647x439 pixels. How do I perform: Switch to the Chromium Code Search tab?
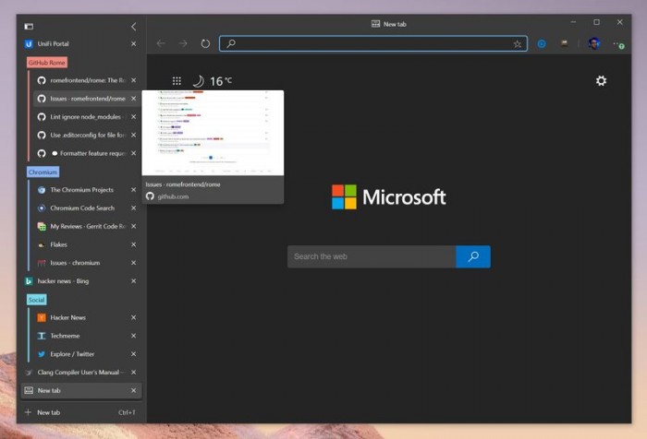(x=81, y=208)
